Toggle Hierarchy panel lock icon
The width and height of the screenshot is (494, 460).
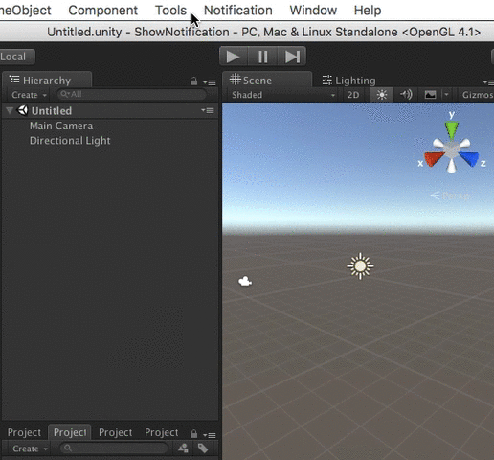point(193,81)
